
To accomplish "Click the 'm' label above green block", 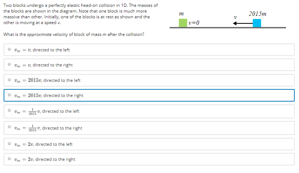I will pos(181,14).
